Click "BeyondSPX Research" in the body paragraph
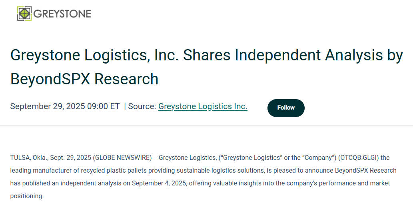This screenshot has width=413, height=205. click(x=366, y=170)
